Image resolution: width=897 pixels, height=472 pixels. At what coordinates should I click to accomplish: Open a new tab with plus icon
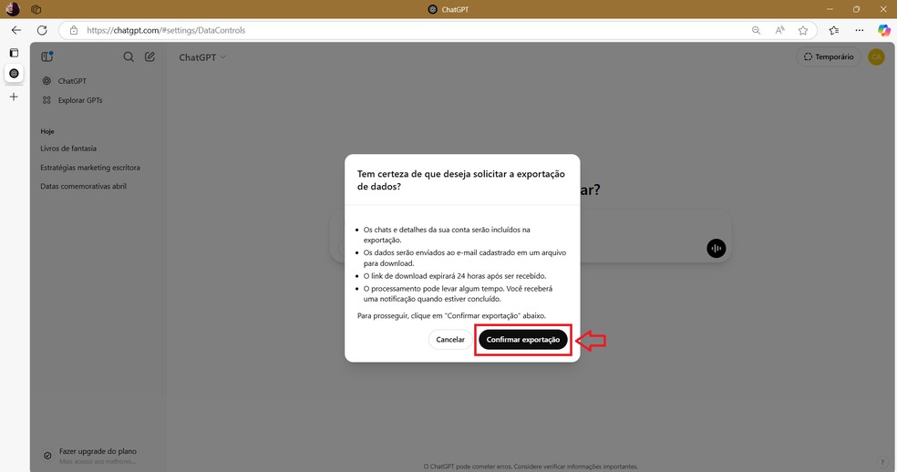coord(14,97)
